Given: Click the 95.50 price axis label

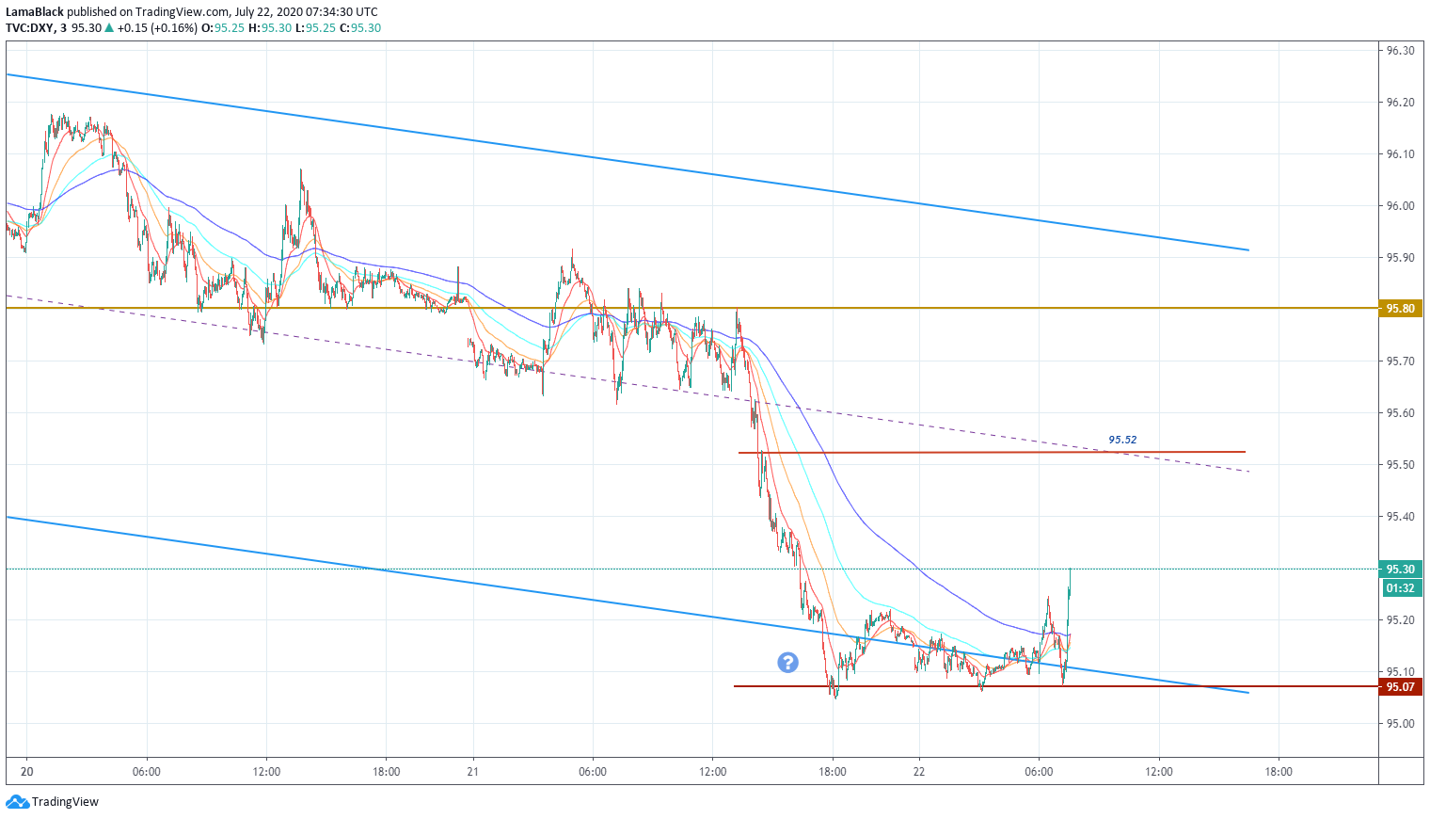Looking at the screenshot, I should 1400,465.
